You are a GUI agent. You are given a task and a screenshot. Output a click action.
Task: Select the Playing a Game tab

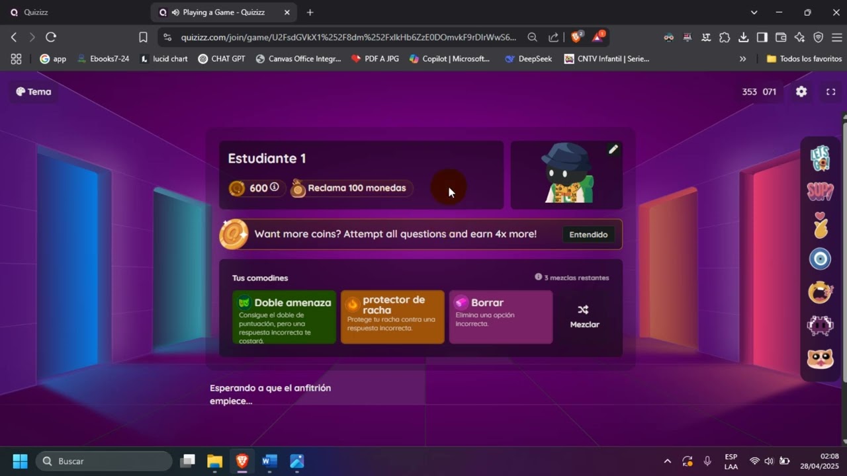(x=225, y=13)
